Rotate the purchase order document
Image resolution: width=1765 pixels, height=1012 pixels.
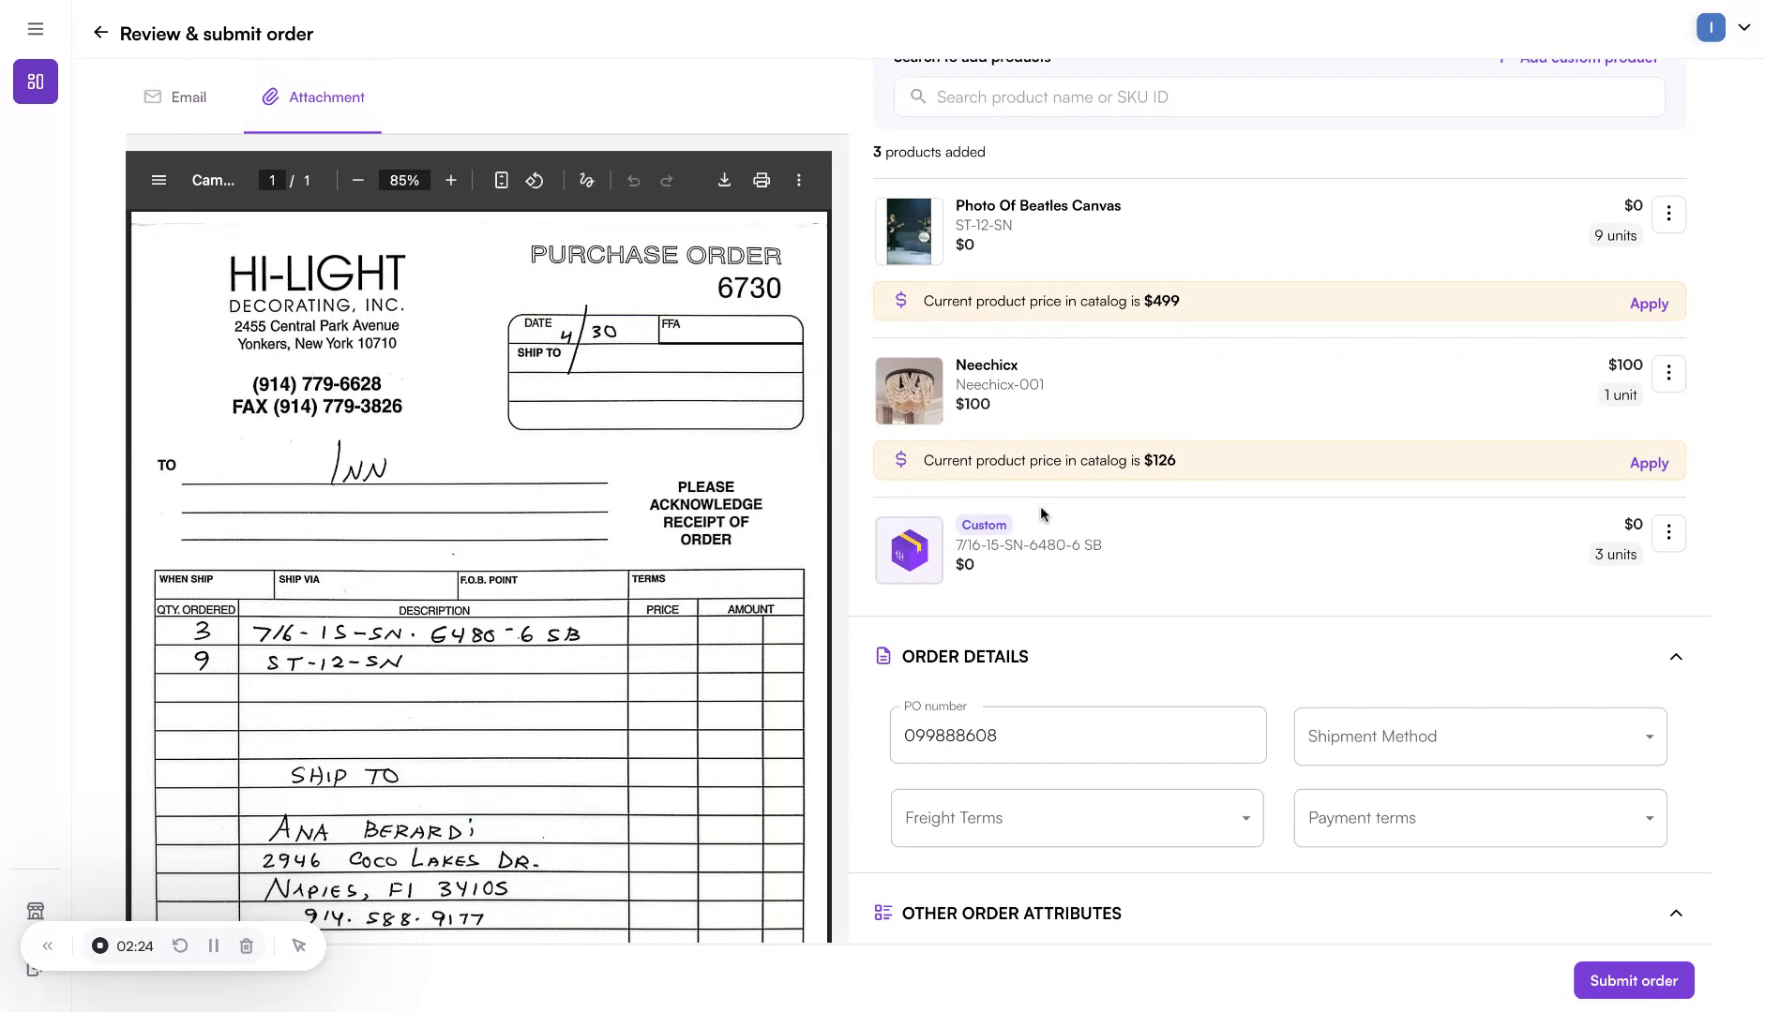535,180
